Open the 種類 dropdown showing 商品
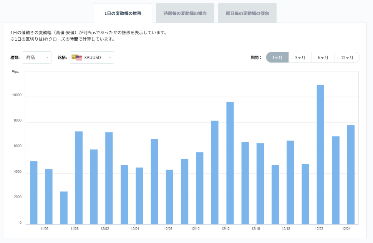The image size is (373, 243). click(x=37, y=57)
